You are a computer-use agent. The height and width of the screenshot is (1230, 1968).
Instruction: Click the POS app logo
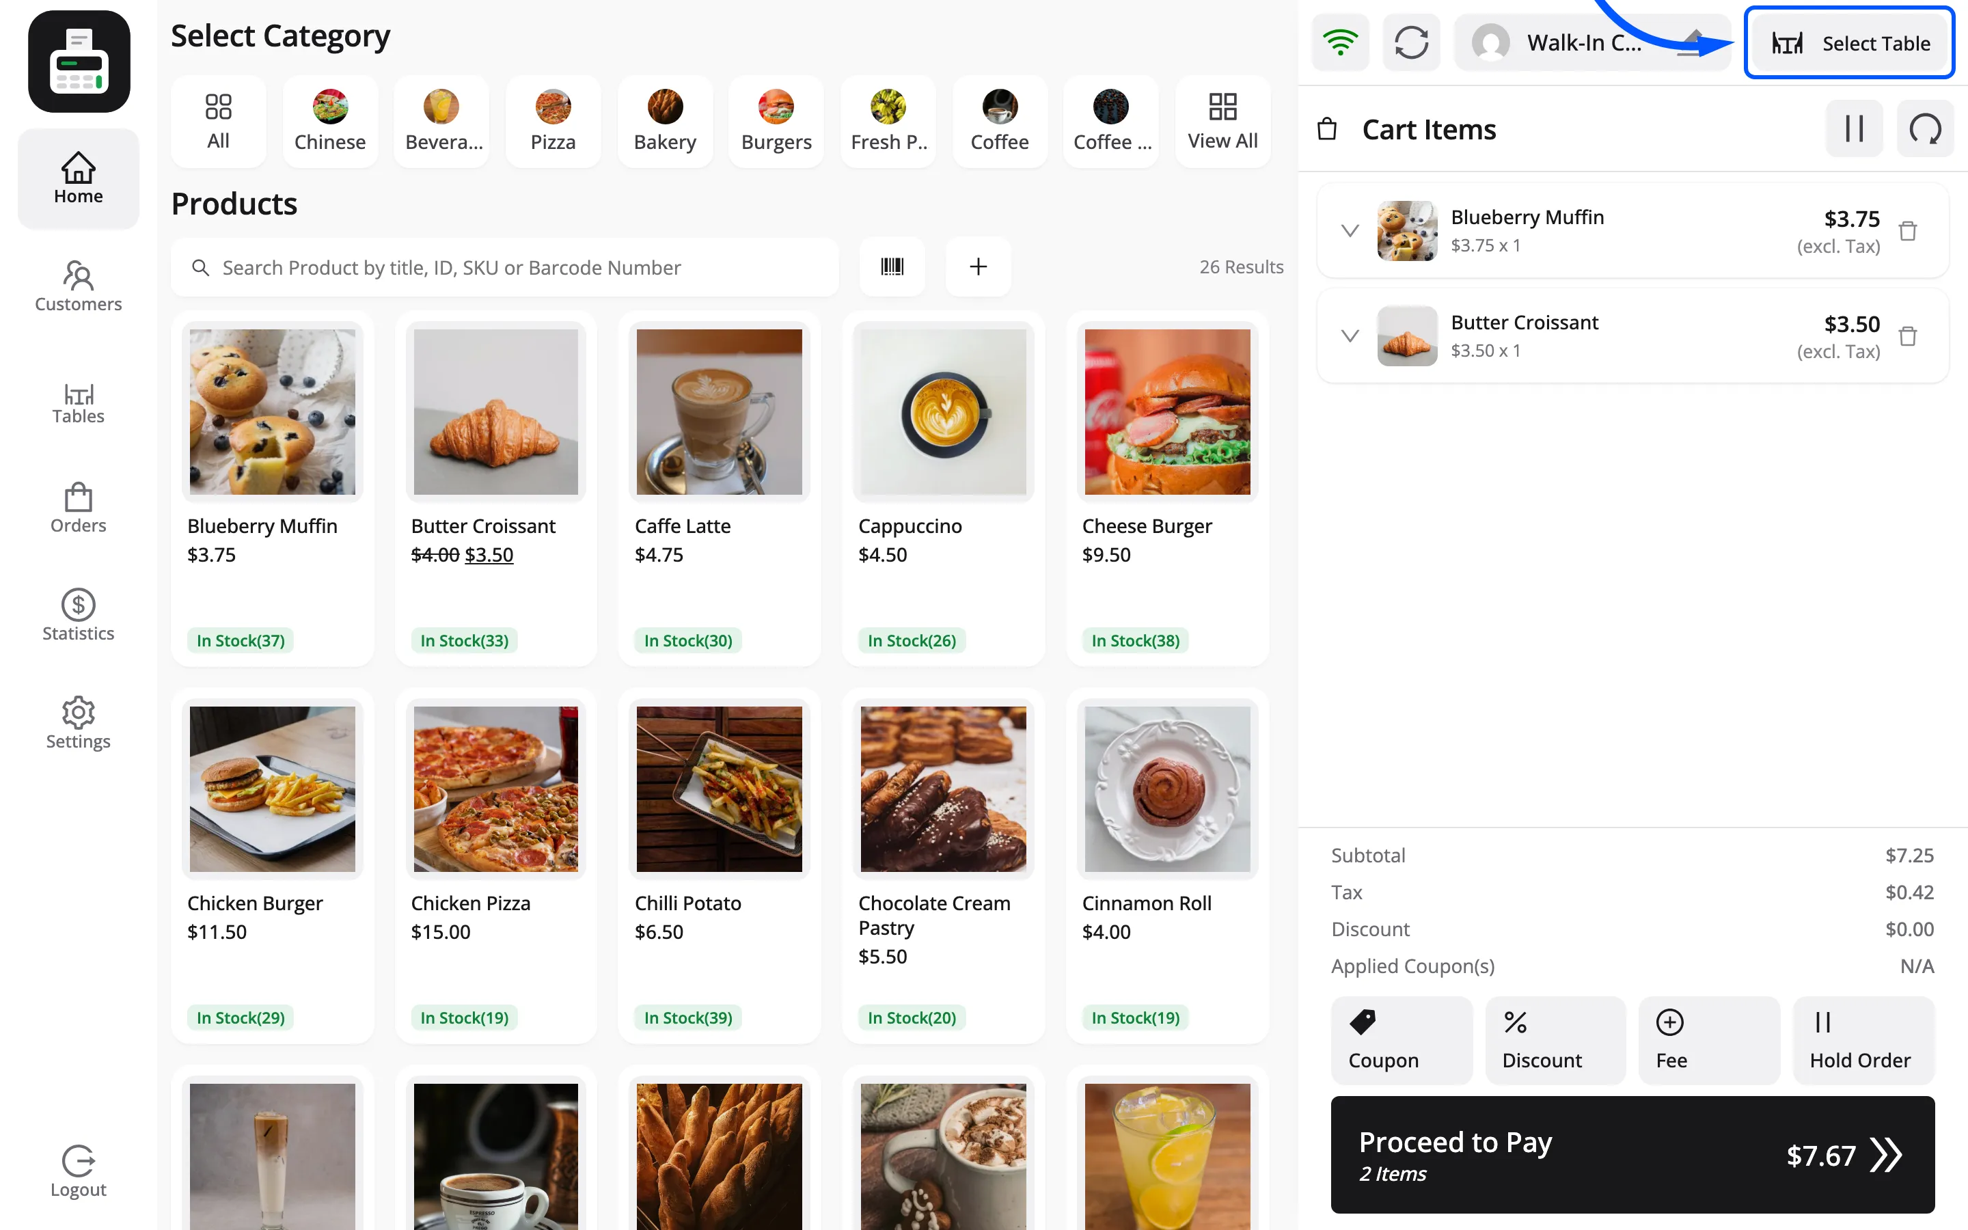click(79, 61)
